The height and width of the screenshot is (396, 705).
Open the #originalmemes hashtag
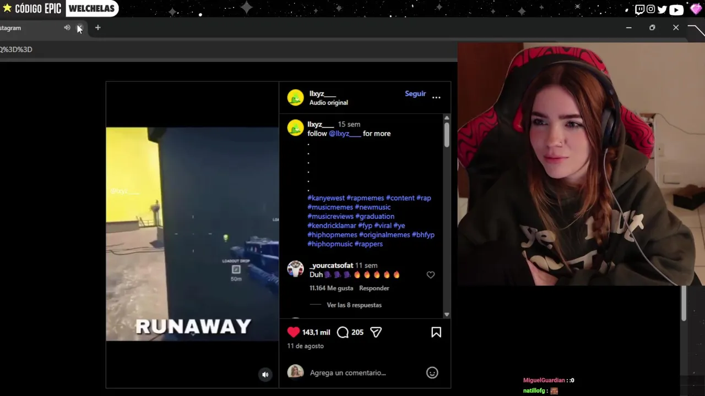pos(384,235)
